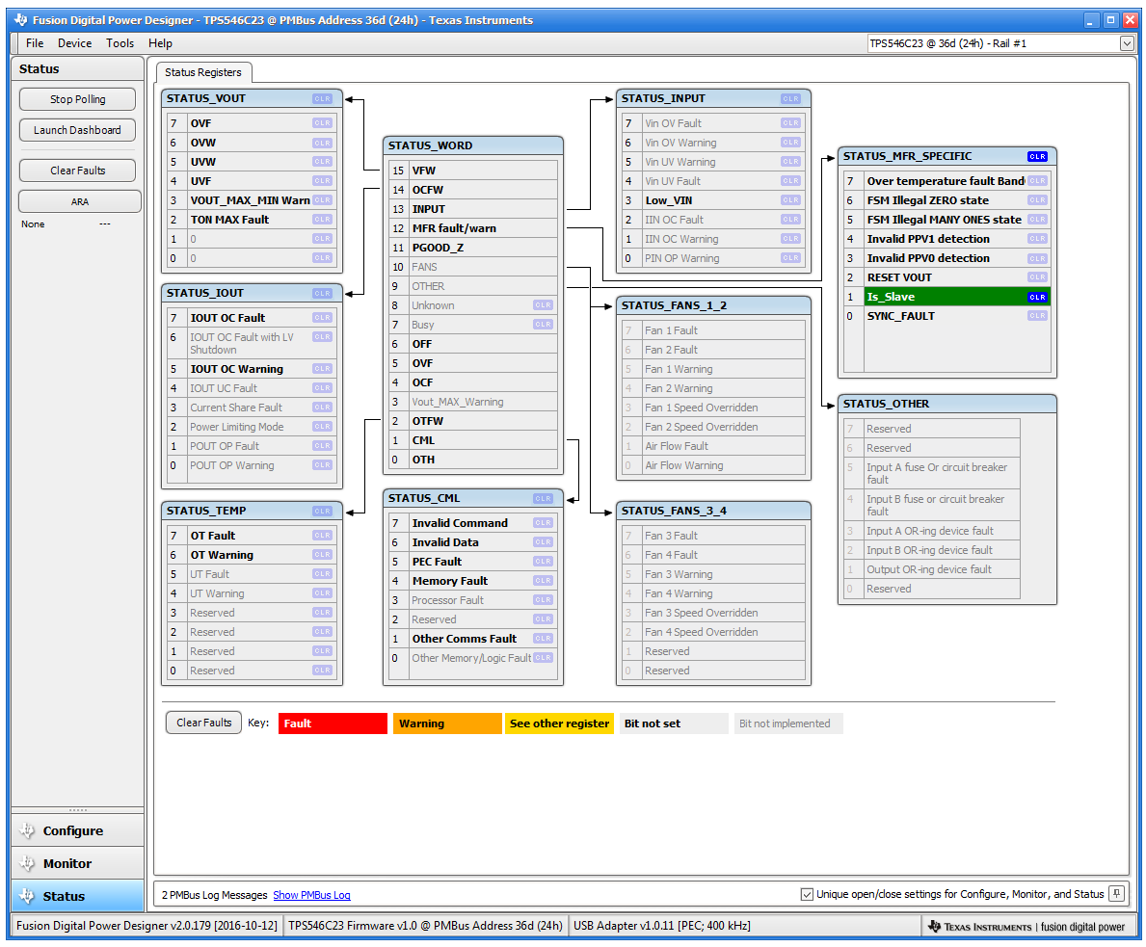Open the TPS546C23 rail selector dropdown

[x=1128, y=42]
